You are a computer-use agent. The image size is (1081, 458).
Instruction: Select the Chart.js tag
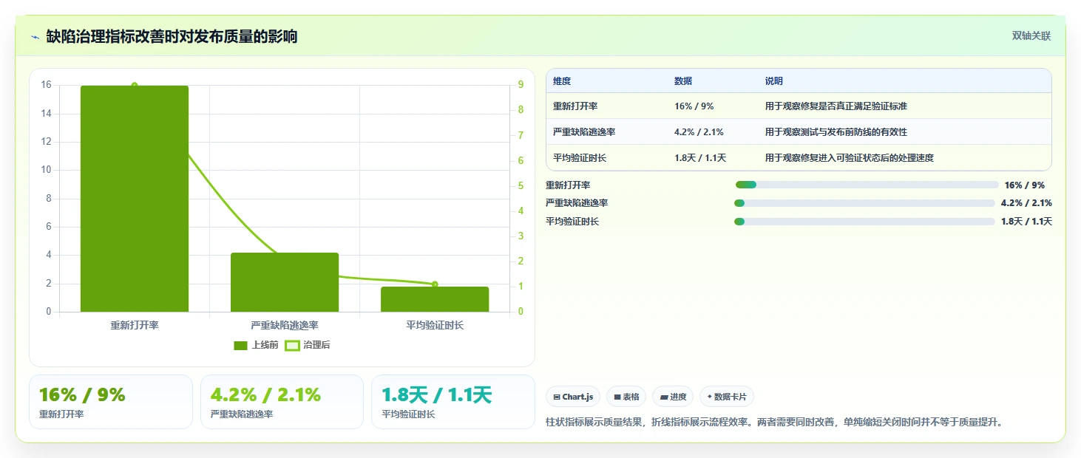(573, 397)
